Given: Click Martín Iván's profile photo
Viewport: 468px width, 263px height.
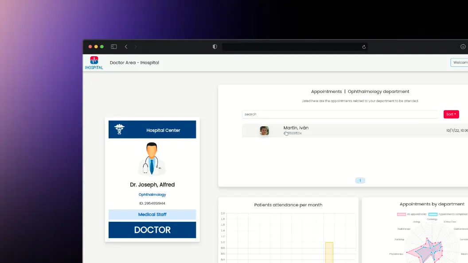Looking at the screenshot, I should pyautogui.click(x=265, y=130).
